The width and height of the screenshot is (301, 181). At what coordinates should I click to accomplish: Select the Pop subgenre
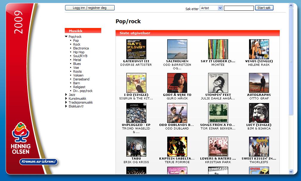76,40
